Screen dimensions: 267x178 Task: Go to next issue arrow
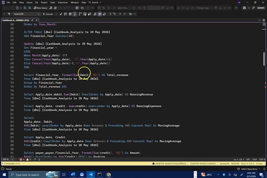(39, 160)
